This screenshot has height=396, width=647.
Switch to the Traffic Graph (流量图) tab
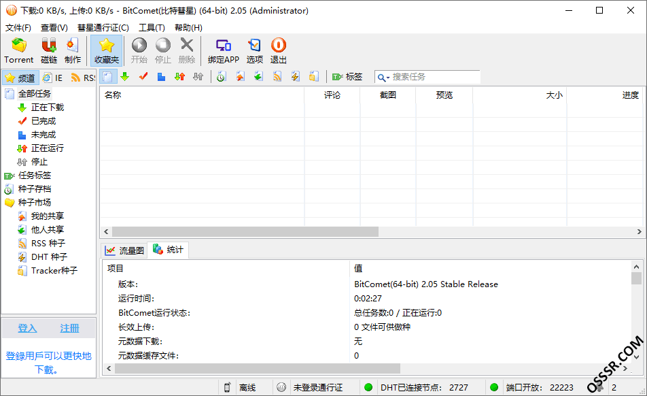(x=124, y=250)
